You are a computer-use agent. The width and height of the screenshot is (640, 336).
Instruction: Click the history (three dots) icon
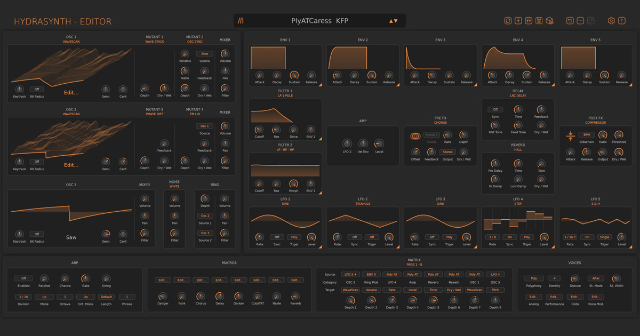580,21
